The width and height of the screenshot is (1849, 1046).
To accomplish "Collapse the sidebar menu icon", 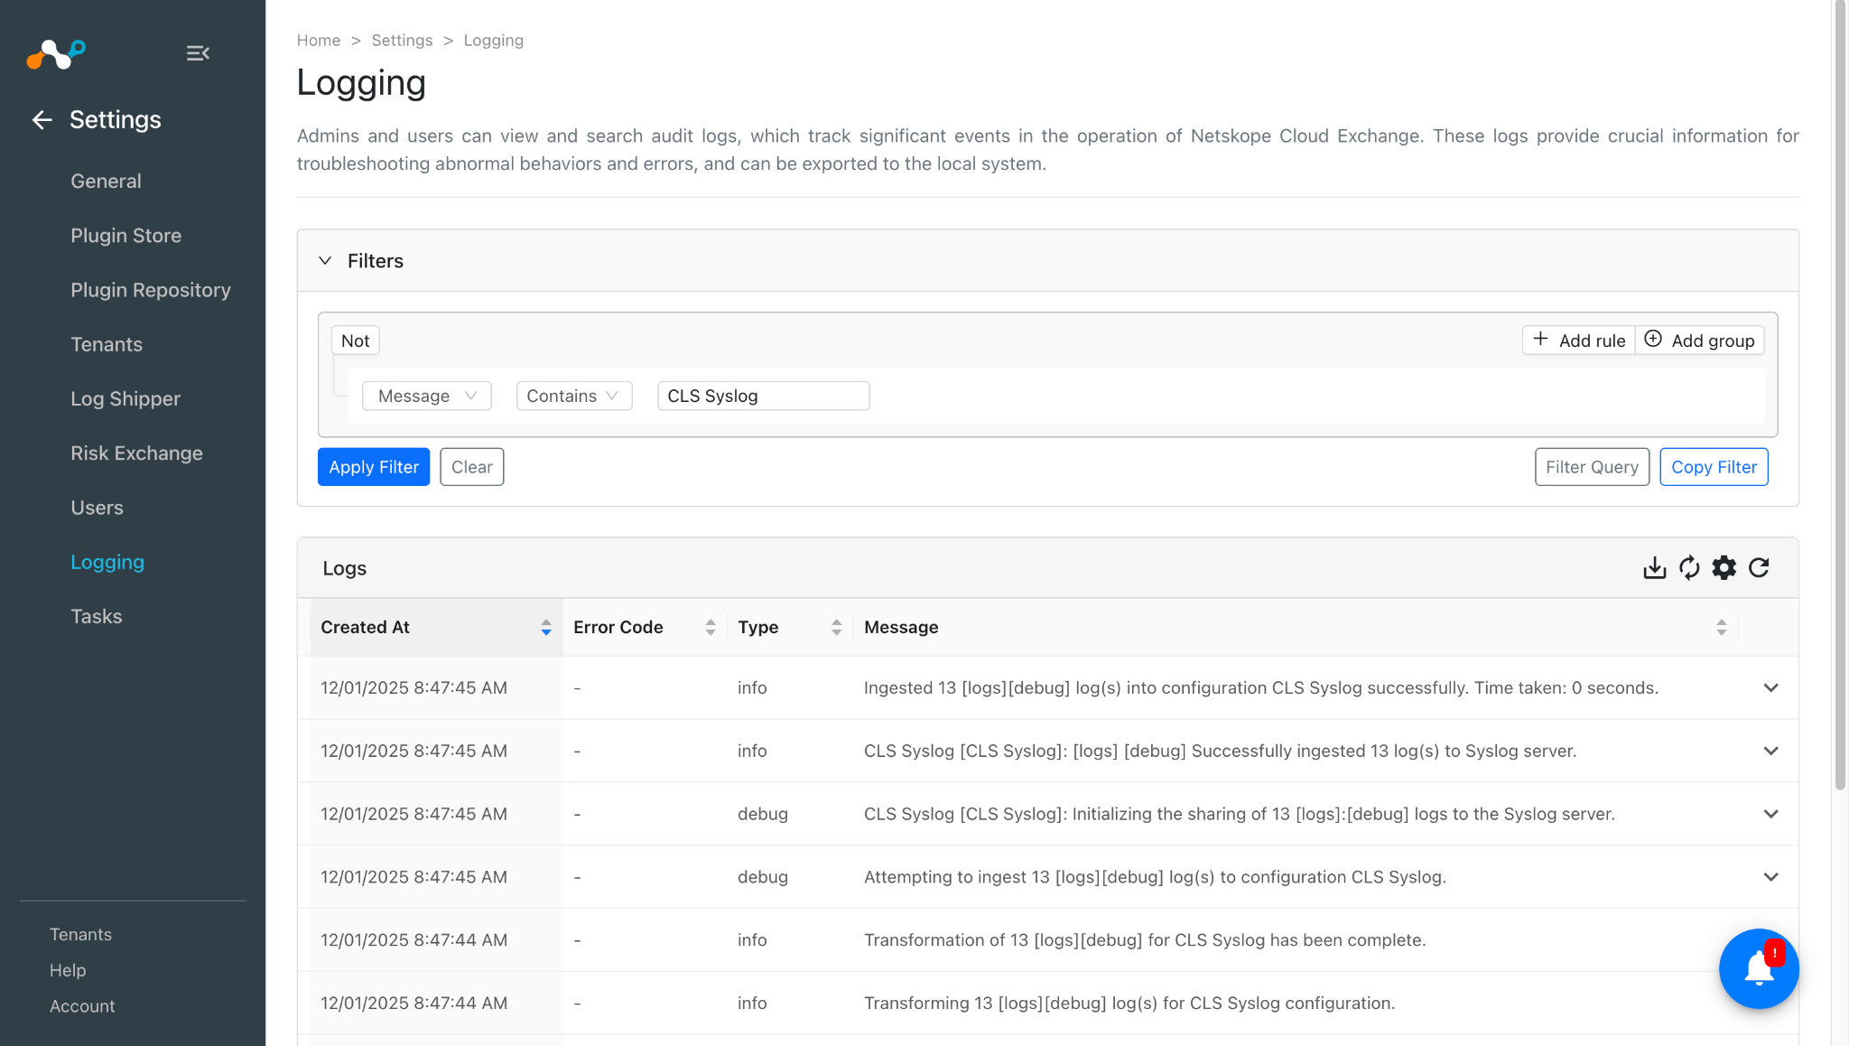I will [x=198, y=53].
